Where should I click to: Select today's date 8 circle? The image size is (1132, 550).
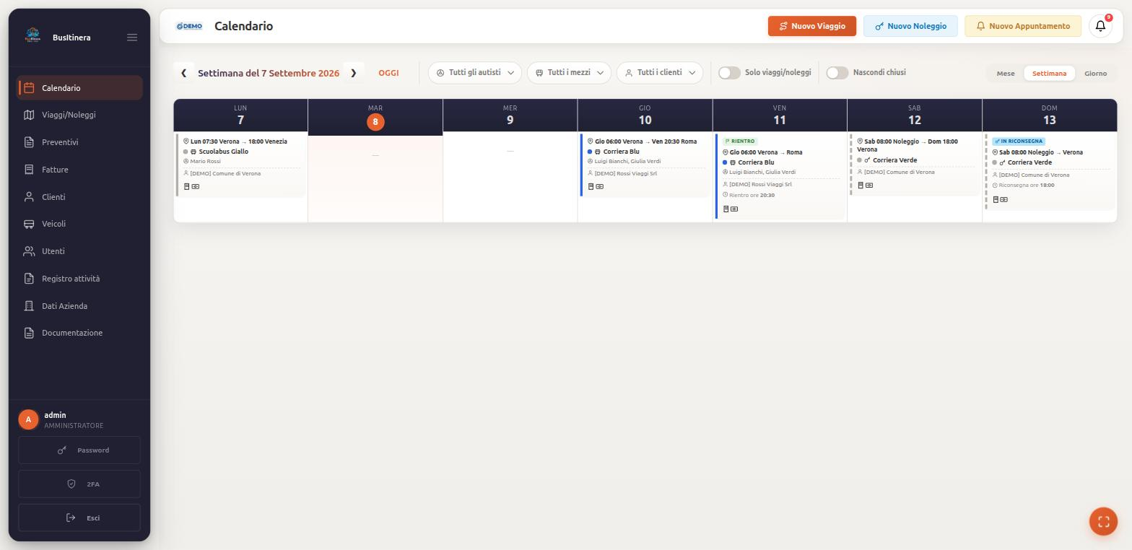[x=375, y=122]
